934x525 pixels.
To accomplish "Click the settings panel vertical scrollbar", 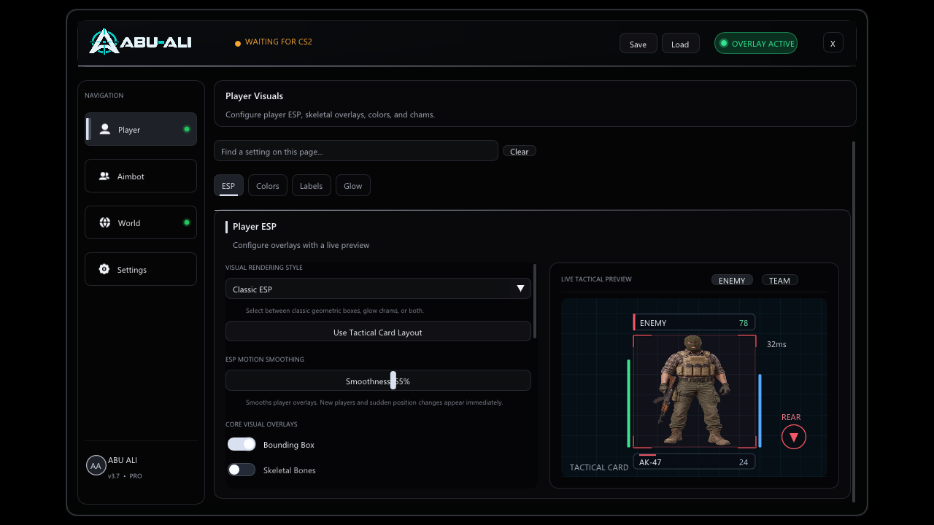I will [536, 301].
